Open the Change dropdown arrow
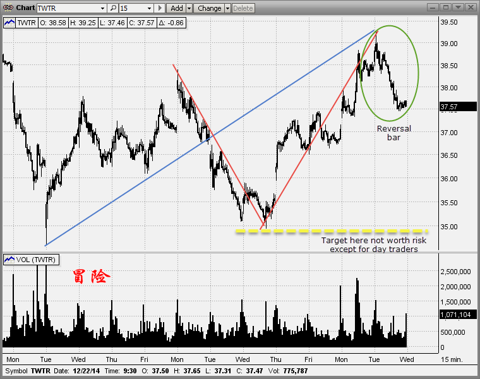This screenshot has height=379, width=480. [227, 8]
